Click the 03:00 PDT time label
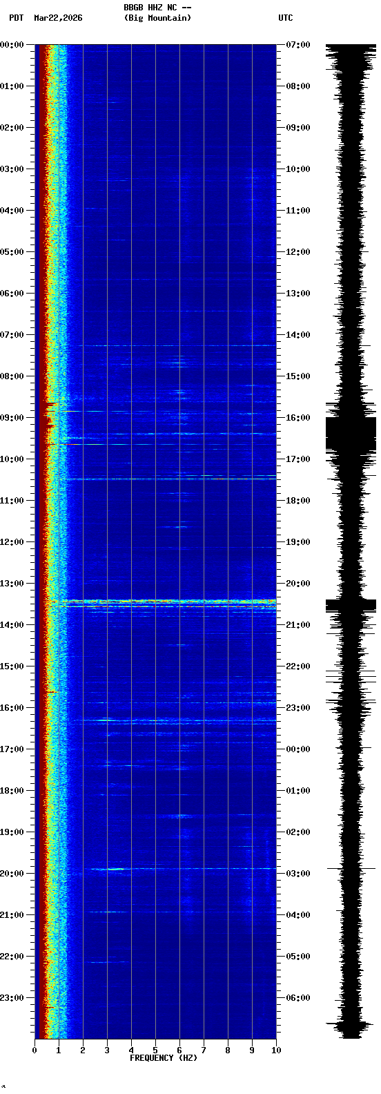Screen dimensions: 381x1094 point(12,169)
